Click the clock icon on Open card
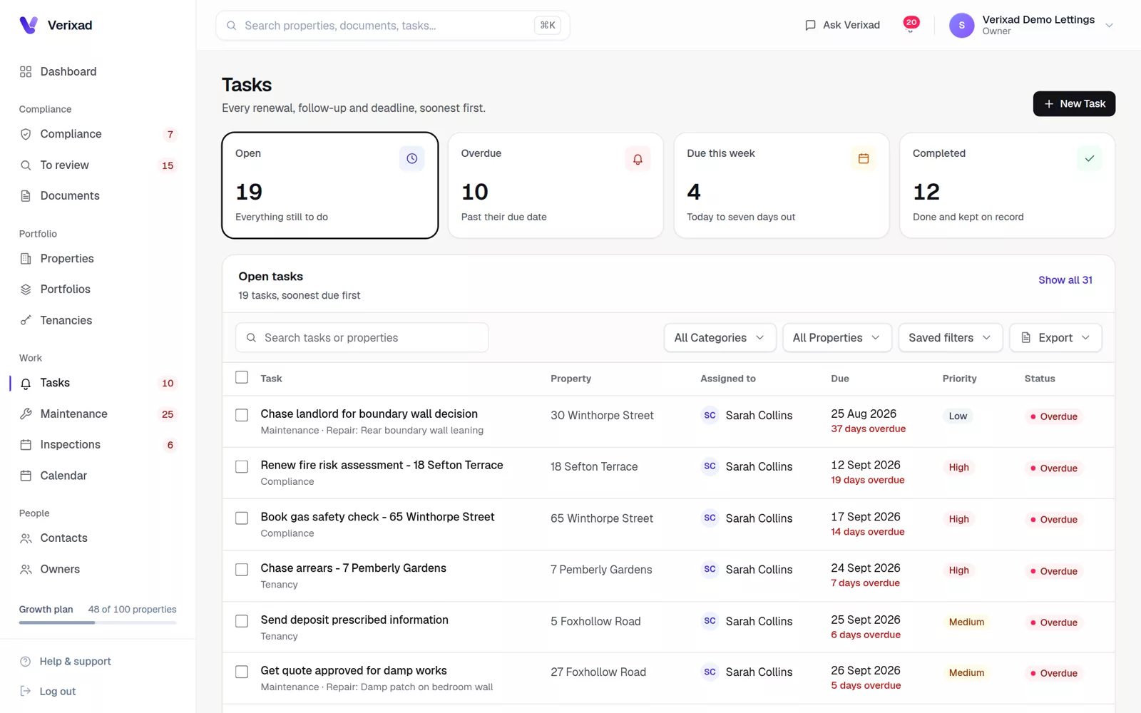This screenshot has height=713, width=1141. point(411,158)
